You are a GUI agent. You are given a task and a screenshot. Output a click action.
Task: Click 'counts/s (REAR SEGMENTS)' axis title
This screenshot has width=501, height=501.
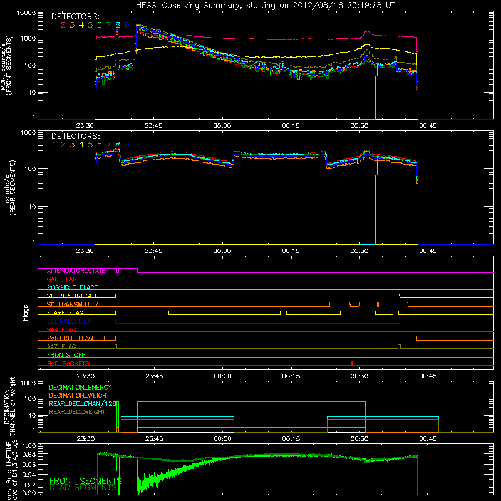click(x=10, y=188)
